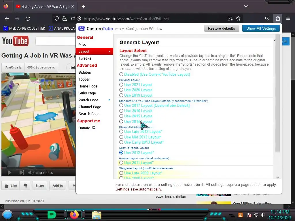
Task: Select Disabled (Use Current YouTube Layout)
Action: tap(121, 75)
